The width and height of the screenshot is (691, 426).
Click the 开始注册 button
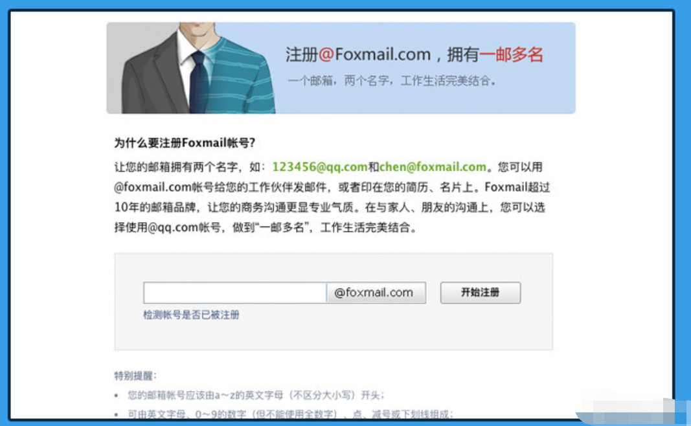point(481,293)
